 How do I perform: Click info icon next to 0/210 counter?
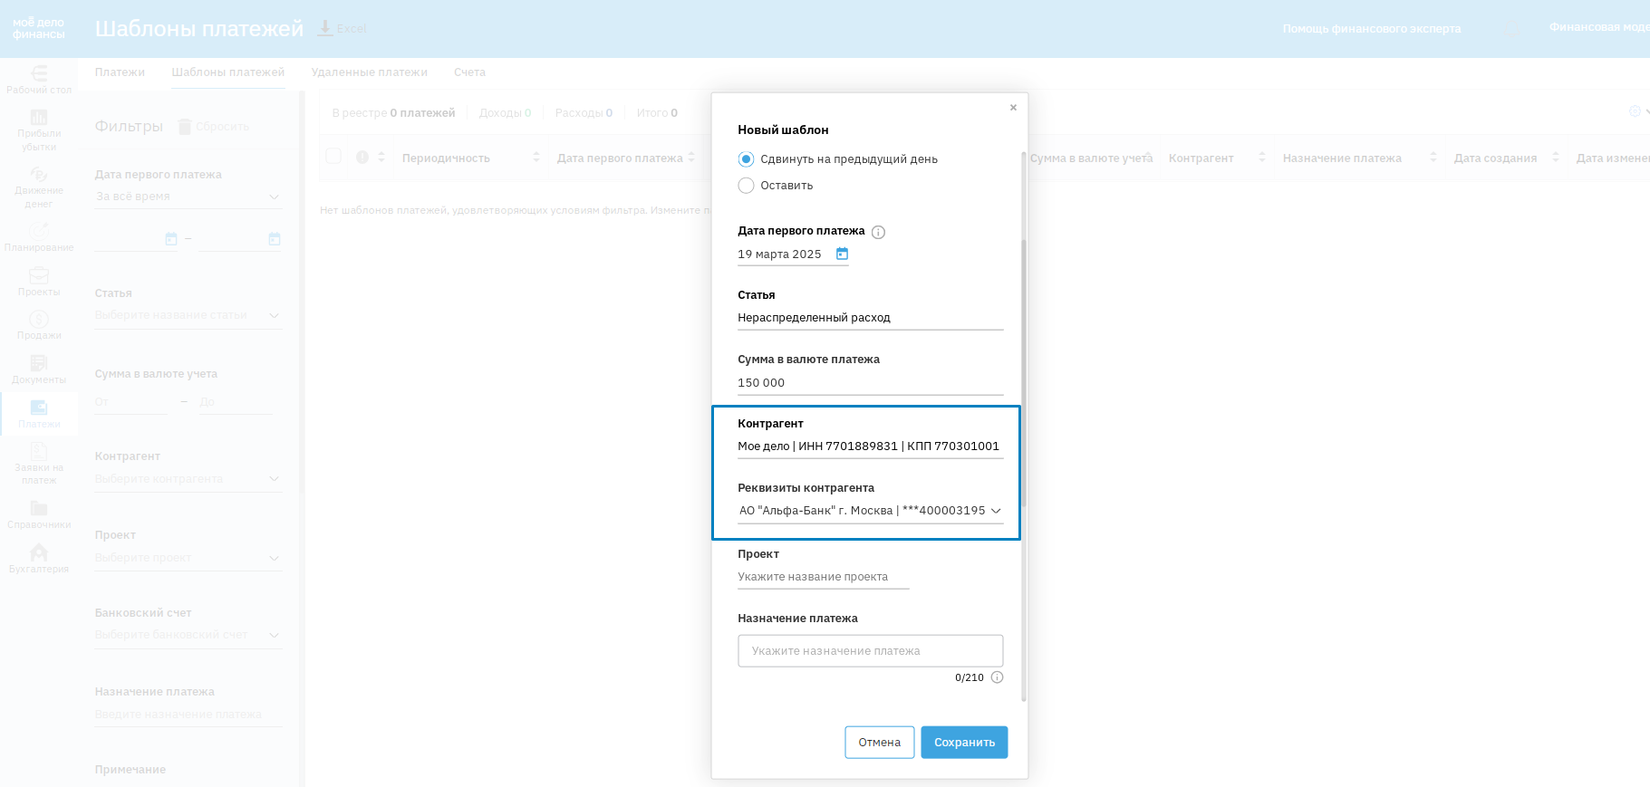point(997,677)
